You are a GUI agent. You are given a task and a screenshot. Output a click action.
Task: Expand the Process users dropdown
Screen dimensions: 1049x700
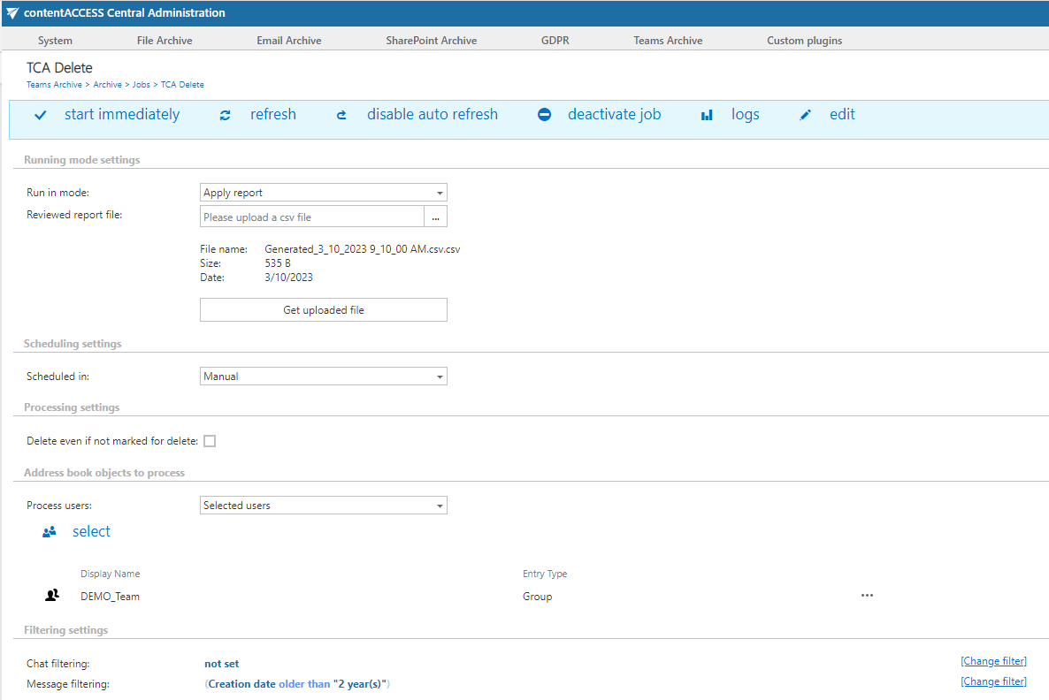[324, 506]
